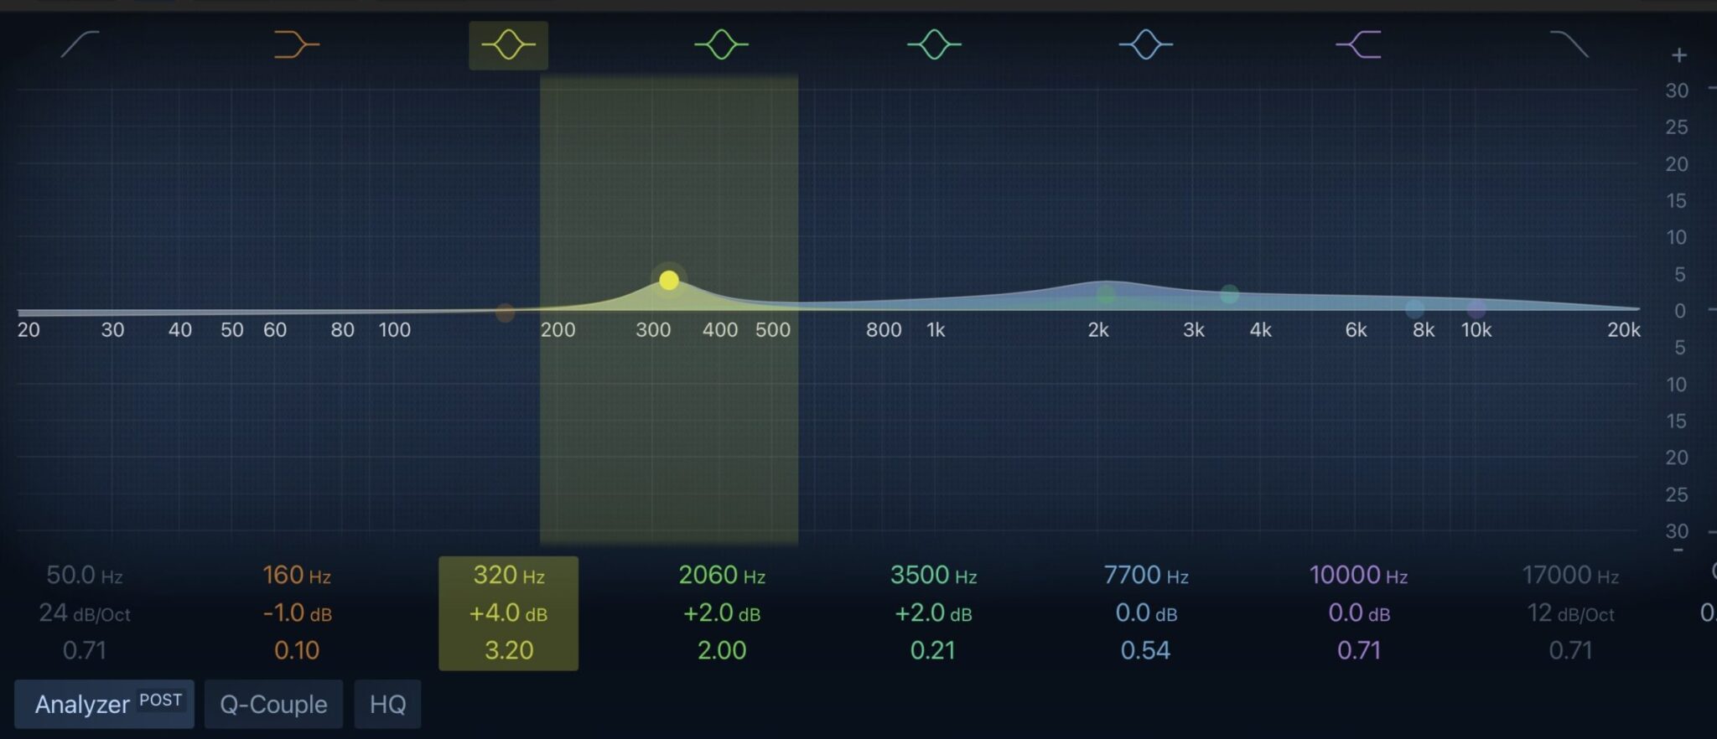Open the 12 dB/Oct slope setting

click(x=1570, y=613)
